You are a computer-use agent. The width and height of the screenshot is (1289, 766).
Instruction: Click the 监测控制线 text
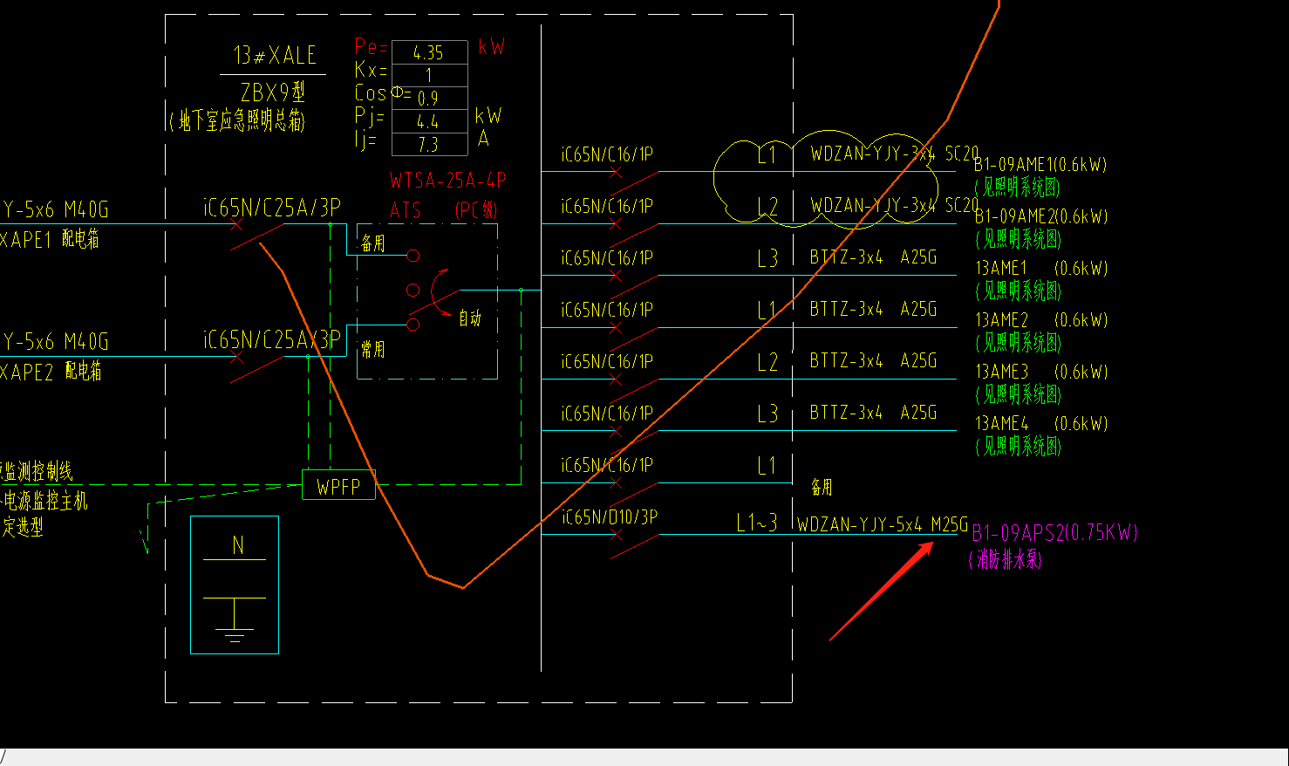click(38, 472)
